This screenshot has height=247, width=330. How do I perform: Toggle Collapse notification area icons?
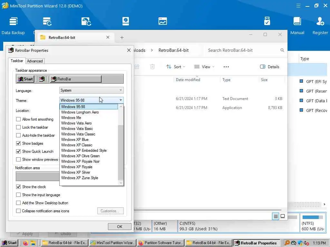[18, 211]
